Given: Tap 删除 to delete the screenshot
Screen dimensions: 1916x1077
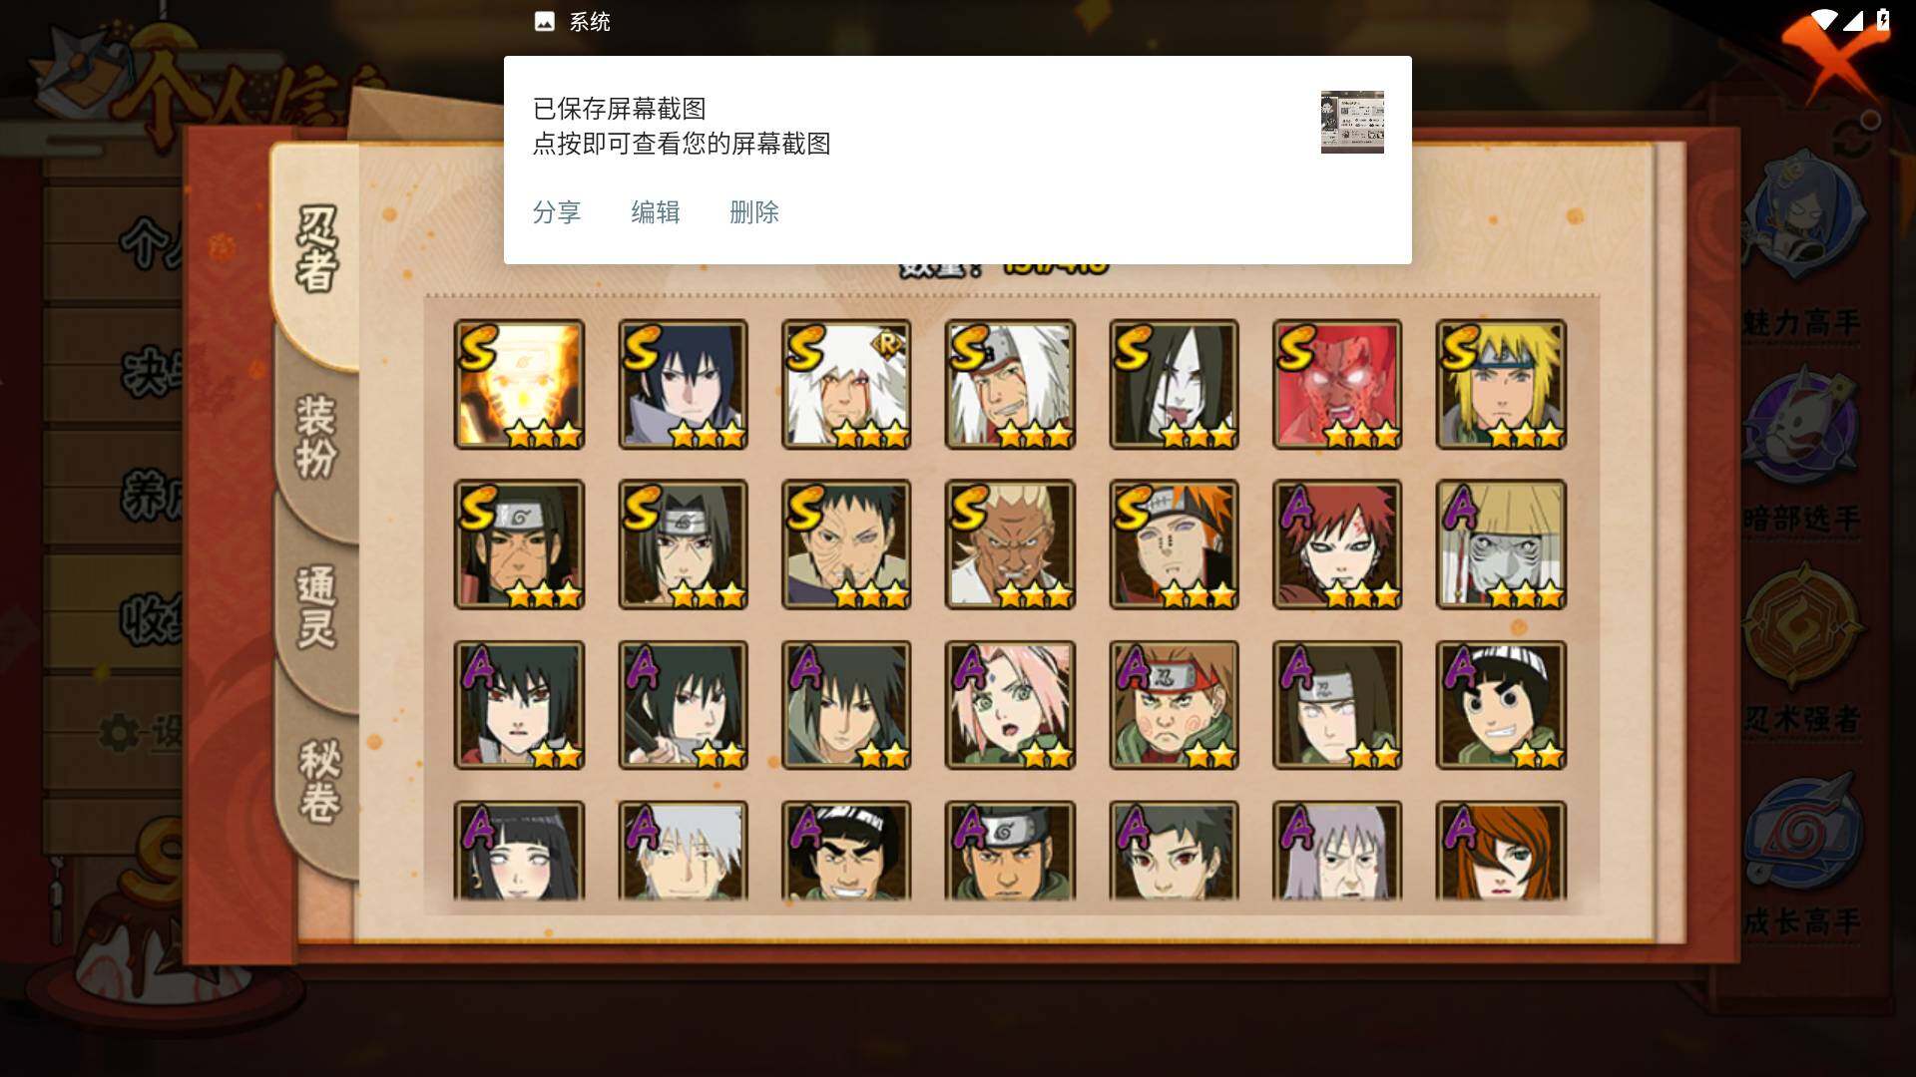Looking at the screenshot, I should click(x=754, y=212).
